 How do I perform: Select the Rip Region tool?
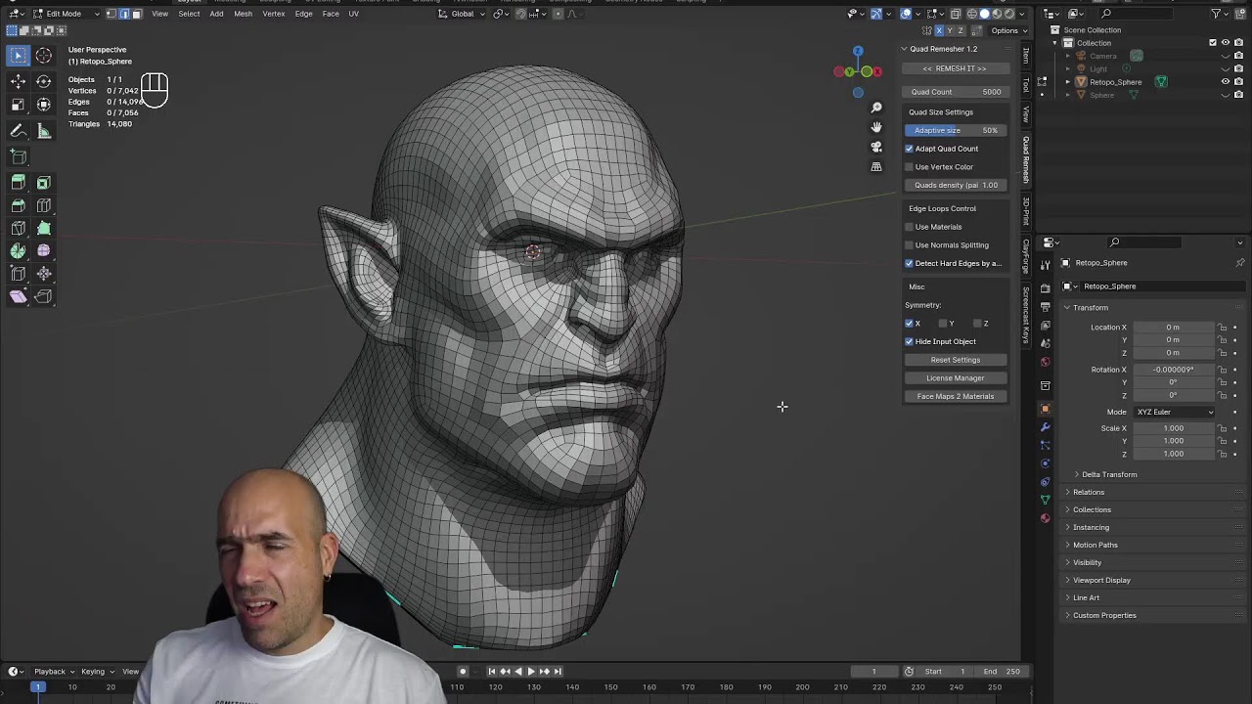tap(43, 296)
